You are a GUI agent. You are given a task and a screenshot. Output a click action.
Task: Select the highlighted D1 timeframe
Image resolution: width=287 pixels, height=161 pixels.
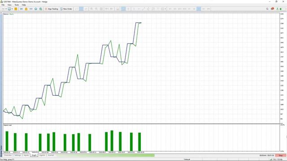pos(199,9)
